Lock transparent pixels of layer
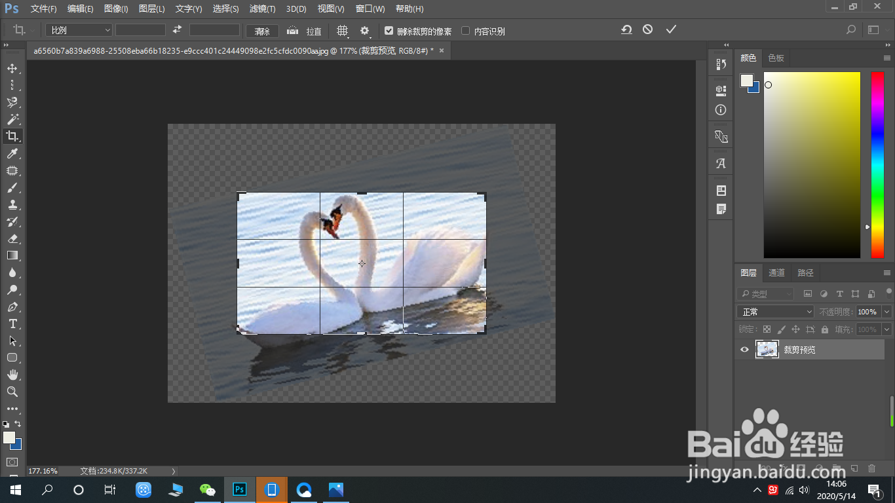This screenshot has height=503, width=895. [x=767, y=329]
